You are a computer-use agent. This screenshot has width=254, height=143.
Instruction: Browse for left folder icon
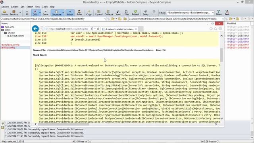113,19
